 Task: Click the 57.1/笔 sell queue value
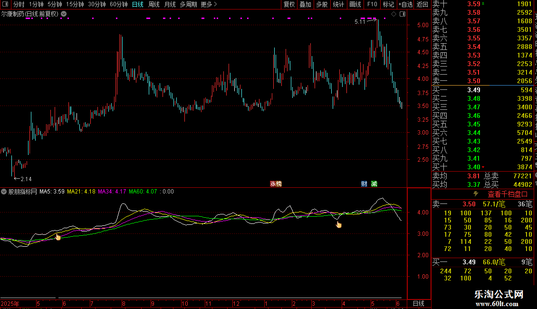494,204
